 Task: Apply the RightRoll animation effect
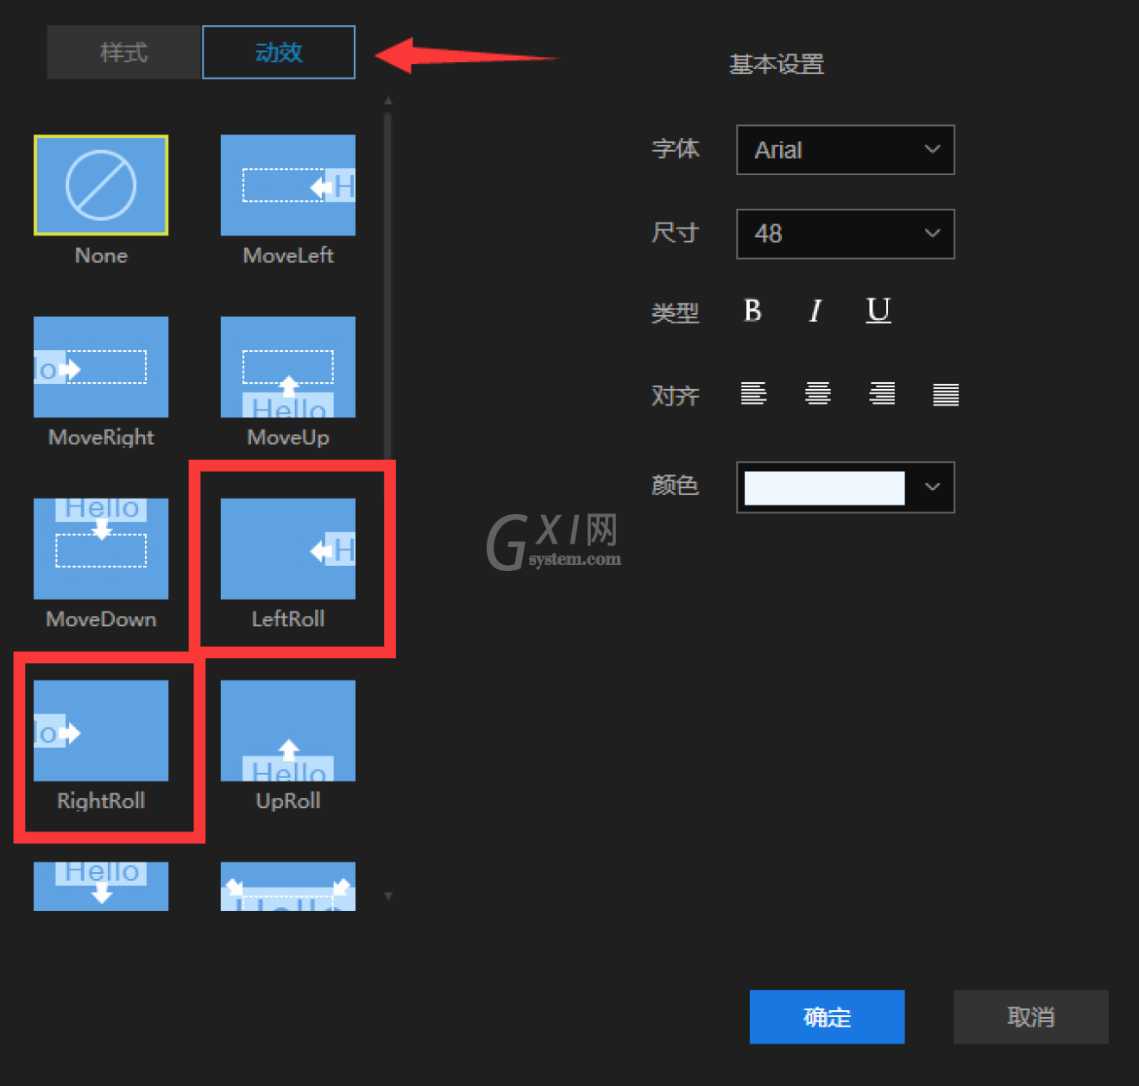101,731
